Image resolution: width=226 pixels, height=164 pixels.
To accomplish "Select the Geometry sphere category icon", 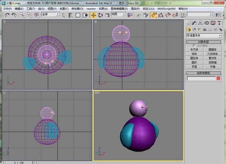I will click(189, 30).
